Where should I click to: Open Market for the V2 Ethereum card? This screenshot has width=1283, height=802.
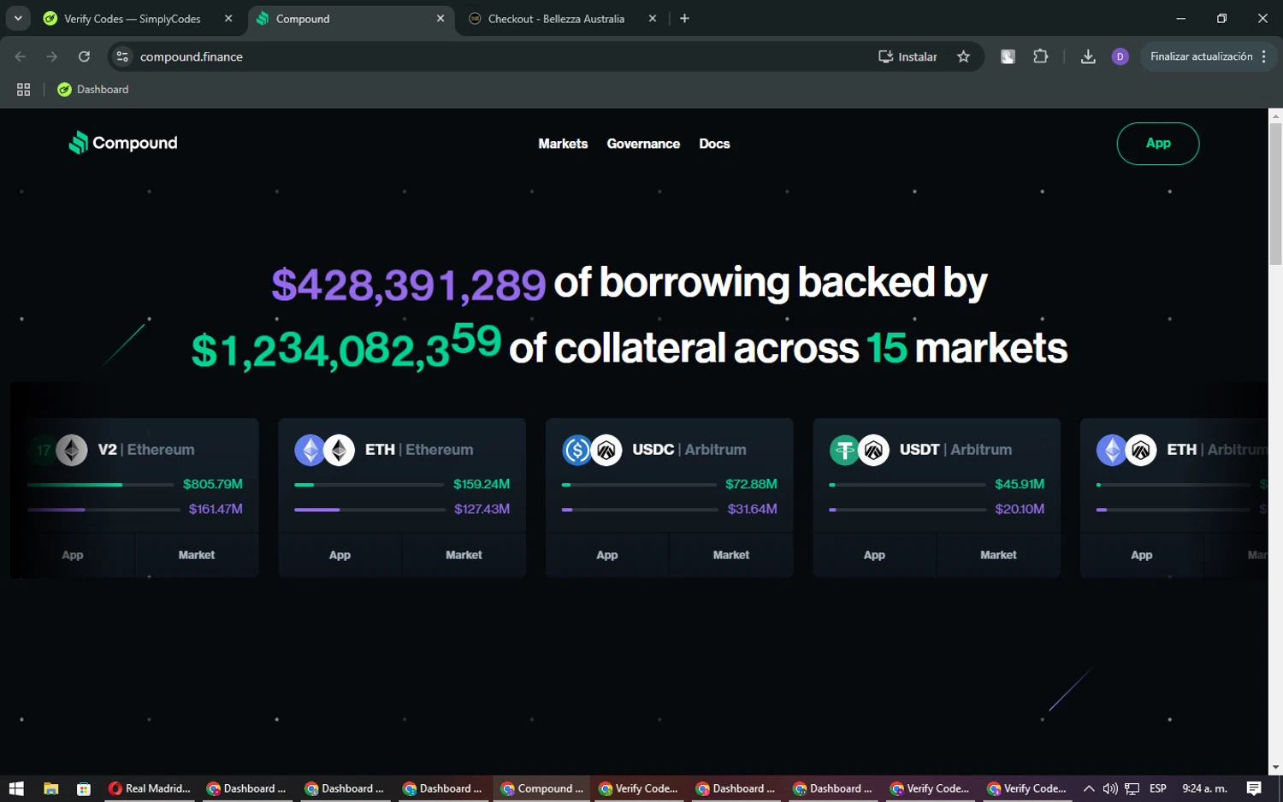(x=197, y=555)
